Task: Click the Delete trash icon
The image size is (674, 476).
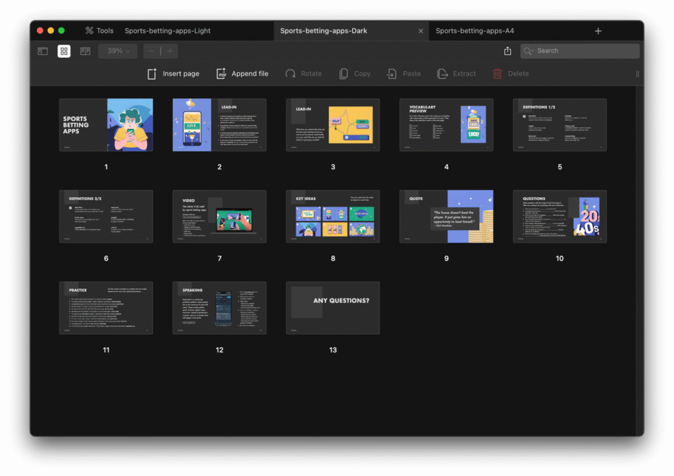Action: (498, 74)
